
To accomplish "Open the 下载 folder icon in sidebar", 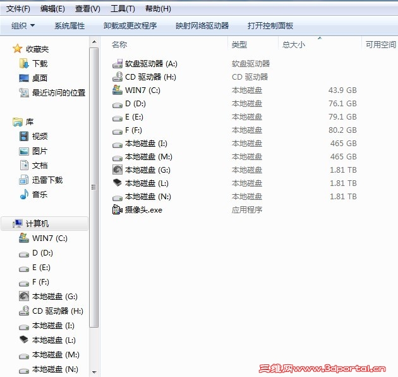I will coord(24,63).
